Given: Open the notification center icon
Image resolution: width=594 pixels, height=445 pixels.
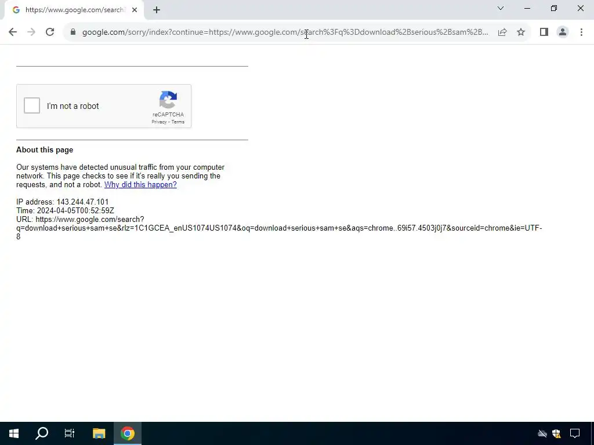Looking at the screenshot, I should (575, 433).
